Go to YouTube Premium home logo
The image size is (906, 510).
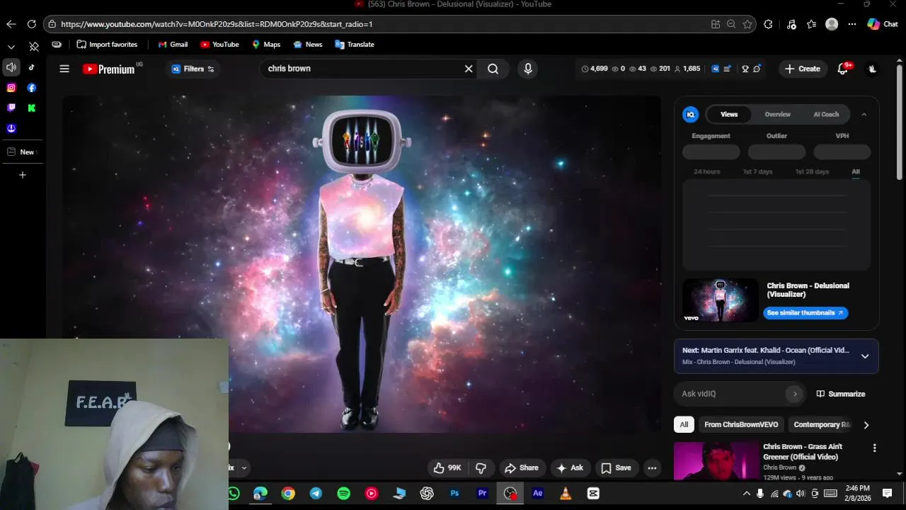point(108,69)
